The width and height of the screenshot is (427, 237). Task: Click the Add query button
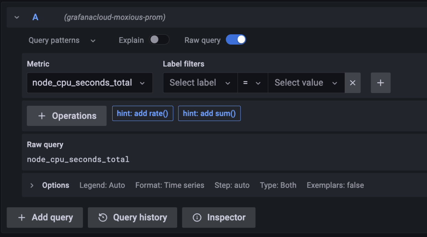click(45, 217)
